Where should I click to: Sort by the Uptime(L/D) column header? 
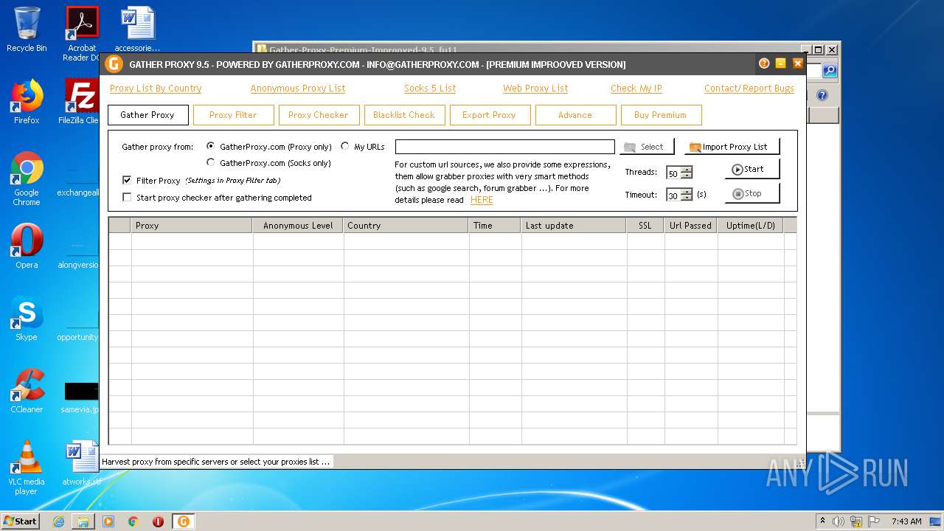click(x=750, y=226)
